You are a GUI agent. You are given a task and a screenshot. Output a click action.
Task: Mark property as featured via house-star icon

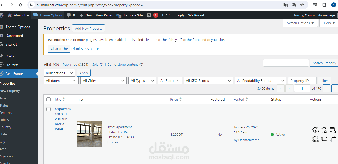click(x=324, y=130)
